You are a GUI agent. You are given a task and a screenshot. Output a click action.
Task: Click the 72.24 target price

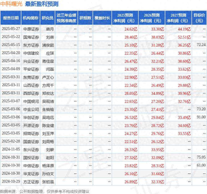pyautogui.click(x=201, y=45)
